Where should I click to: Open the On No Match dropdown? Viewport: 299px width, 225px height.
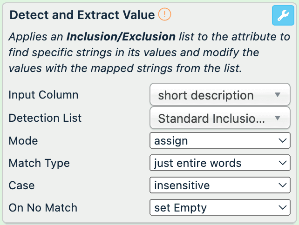[220, 208]
